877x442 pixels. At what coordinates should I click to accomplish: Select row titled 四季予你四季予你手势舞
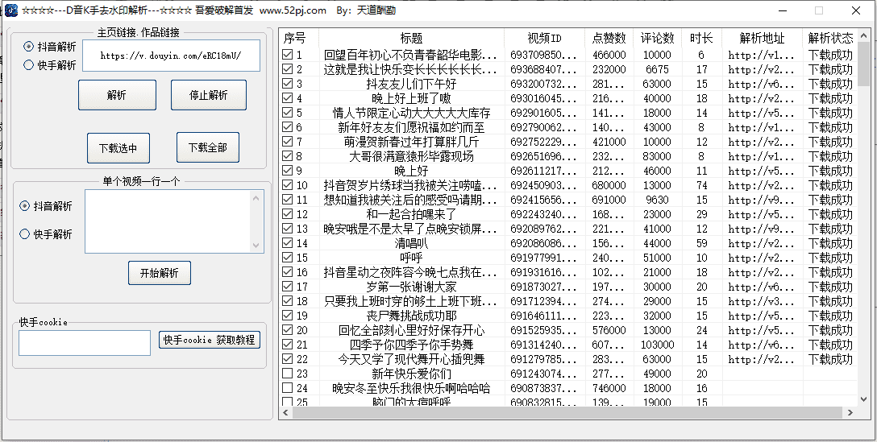[x=412, y=345]
